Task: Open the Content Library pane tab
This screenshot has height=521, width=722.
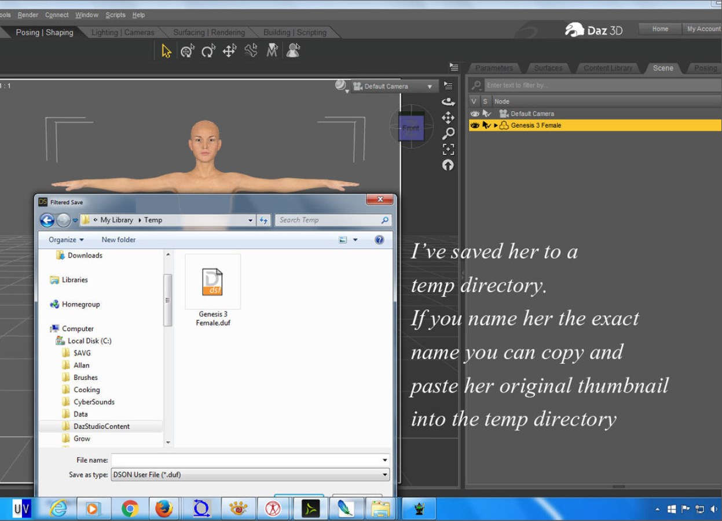Action: click(607, 68)
